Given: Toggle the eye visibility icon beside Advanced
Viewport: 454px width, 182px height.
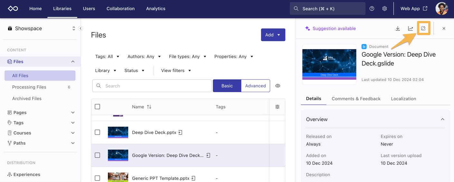Looking at the screenshot, I should coord(278,86).
